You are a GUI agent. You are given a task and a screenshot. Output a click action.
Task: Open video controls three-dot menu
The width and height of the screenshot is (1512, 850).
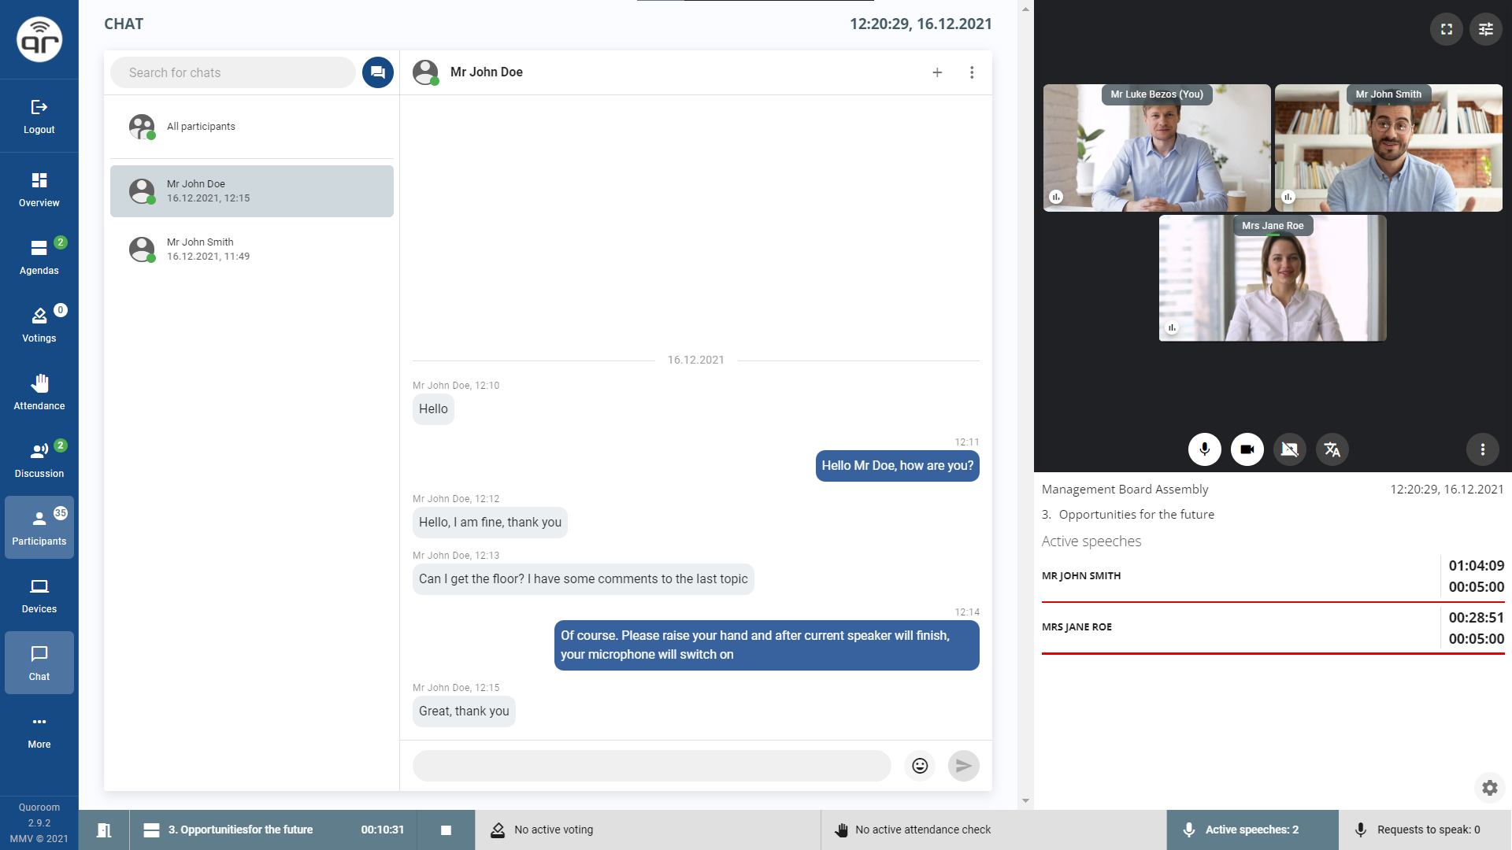click(1482, 449)
